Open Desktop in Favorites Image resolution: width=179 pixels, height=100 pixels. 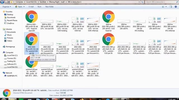pos(10,14)
